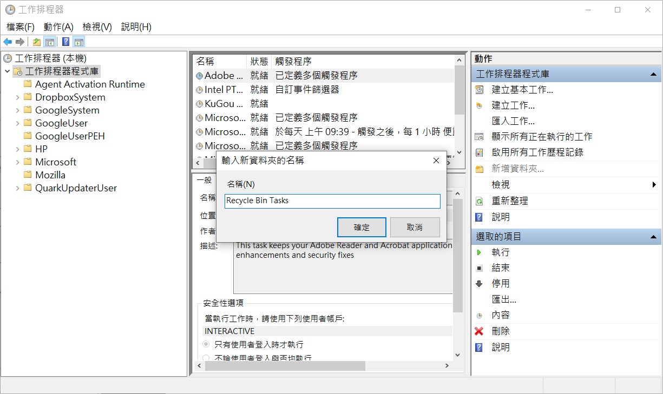Open the 檢視(V) menu
Viewport: 663px width, 394px height.
coord(97,27)
